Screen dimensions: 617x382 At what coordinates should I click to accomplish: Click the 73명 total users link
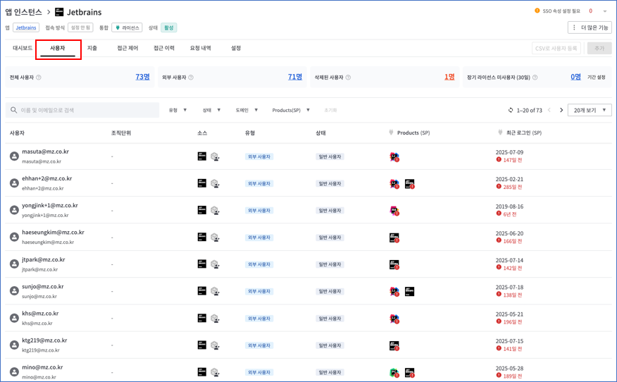click(142, 77)
